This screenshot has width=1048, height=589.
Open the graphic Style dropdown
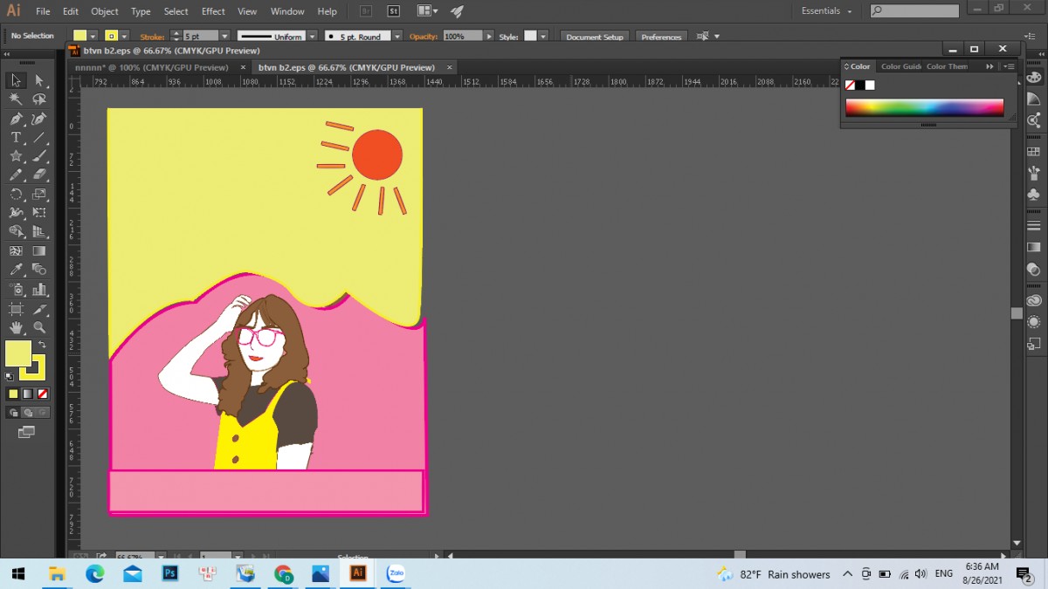pyautogui.click(x=543, y=37)
